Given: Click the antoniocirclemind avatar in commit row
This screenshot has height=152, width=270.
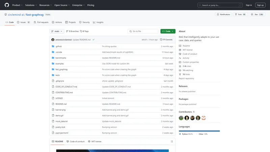Looking at the screenshot, I should tap(53, 40).
